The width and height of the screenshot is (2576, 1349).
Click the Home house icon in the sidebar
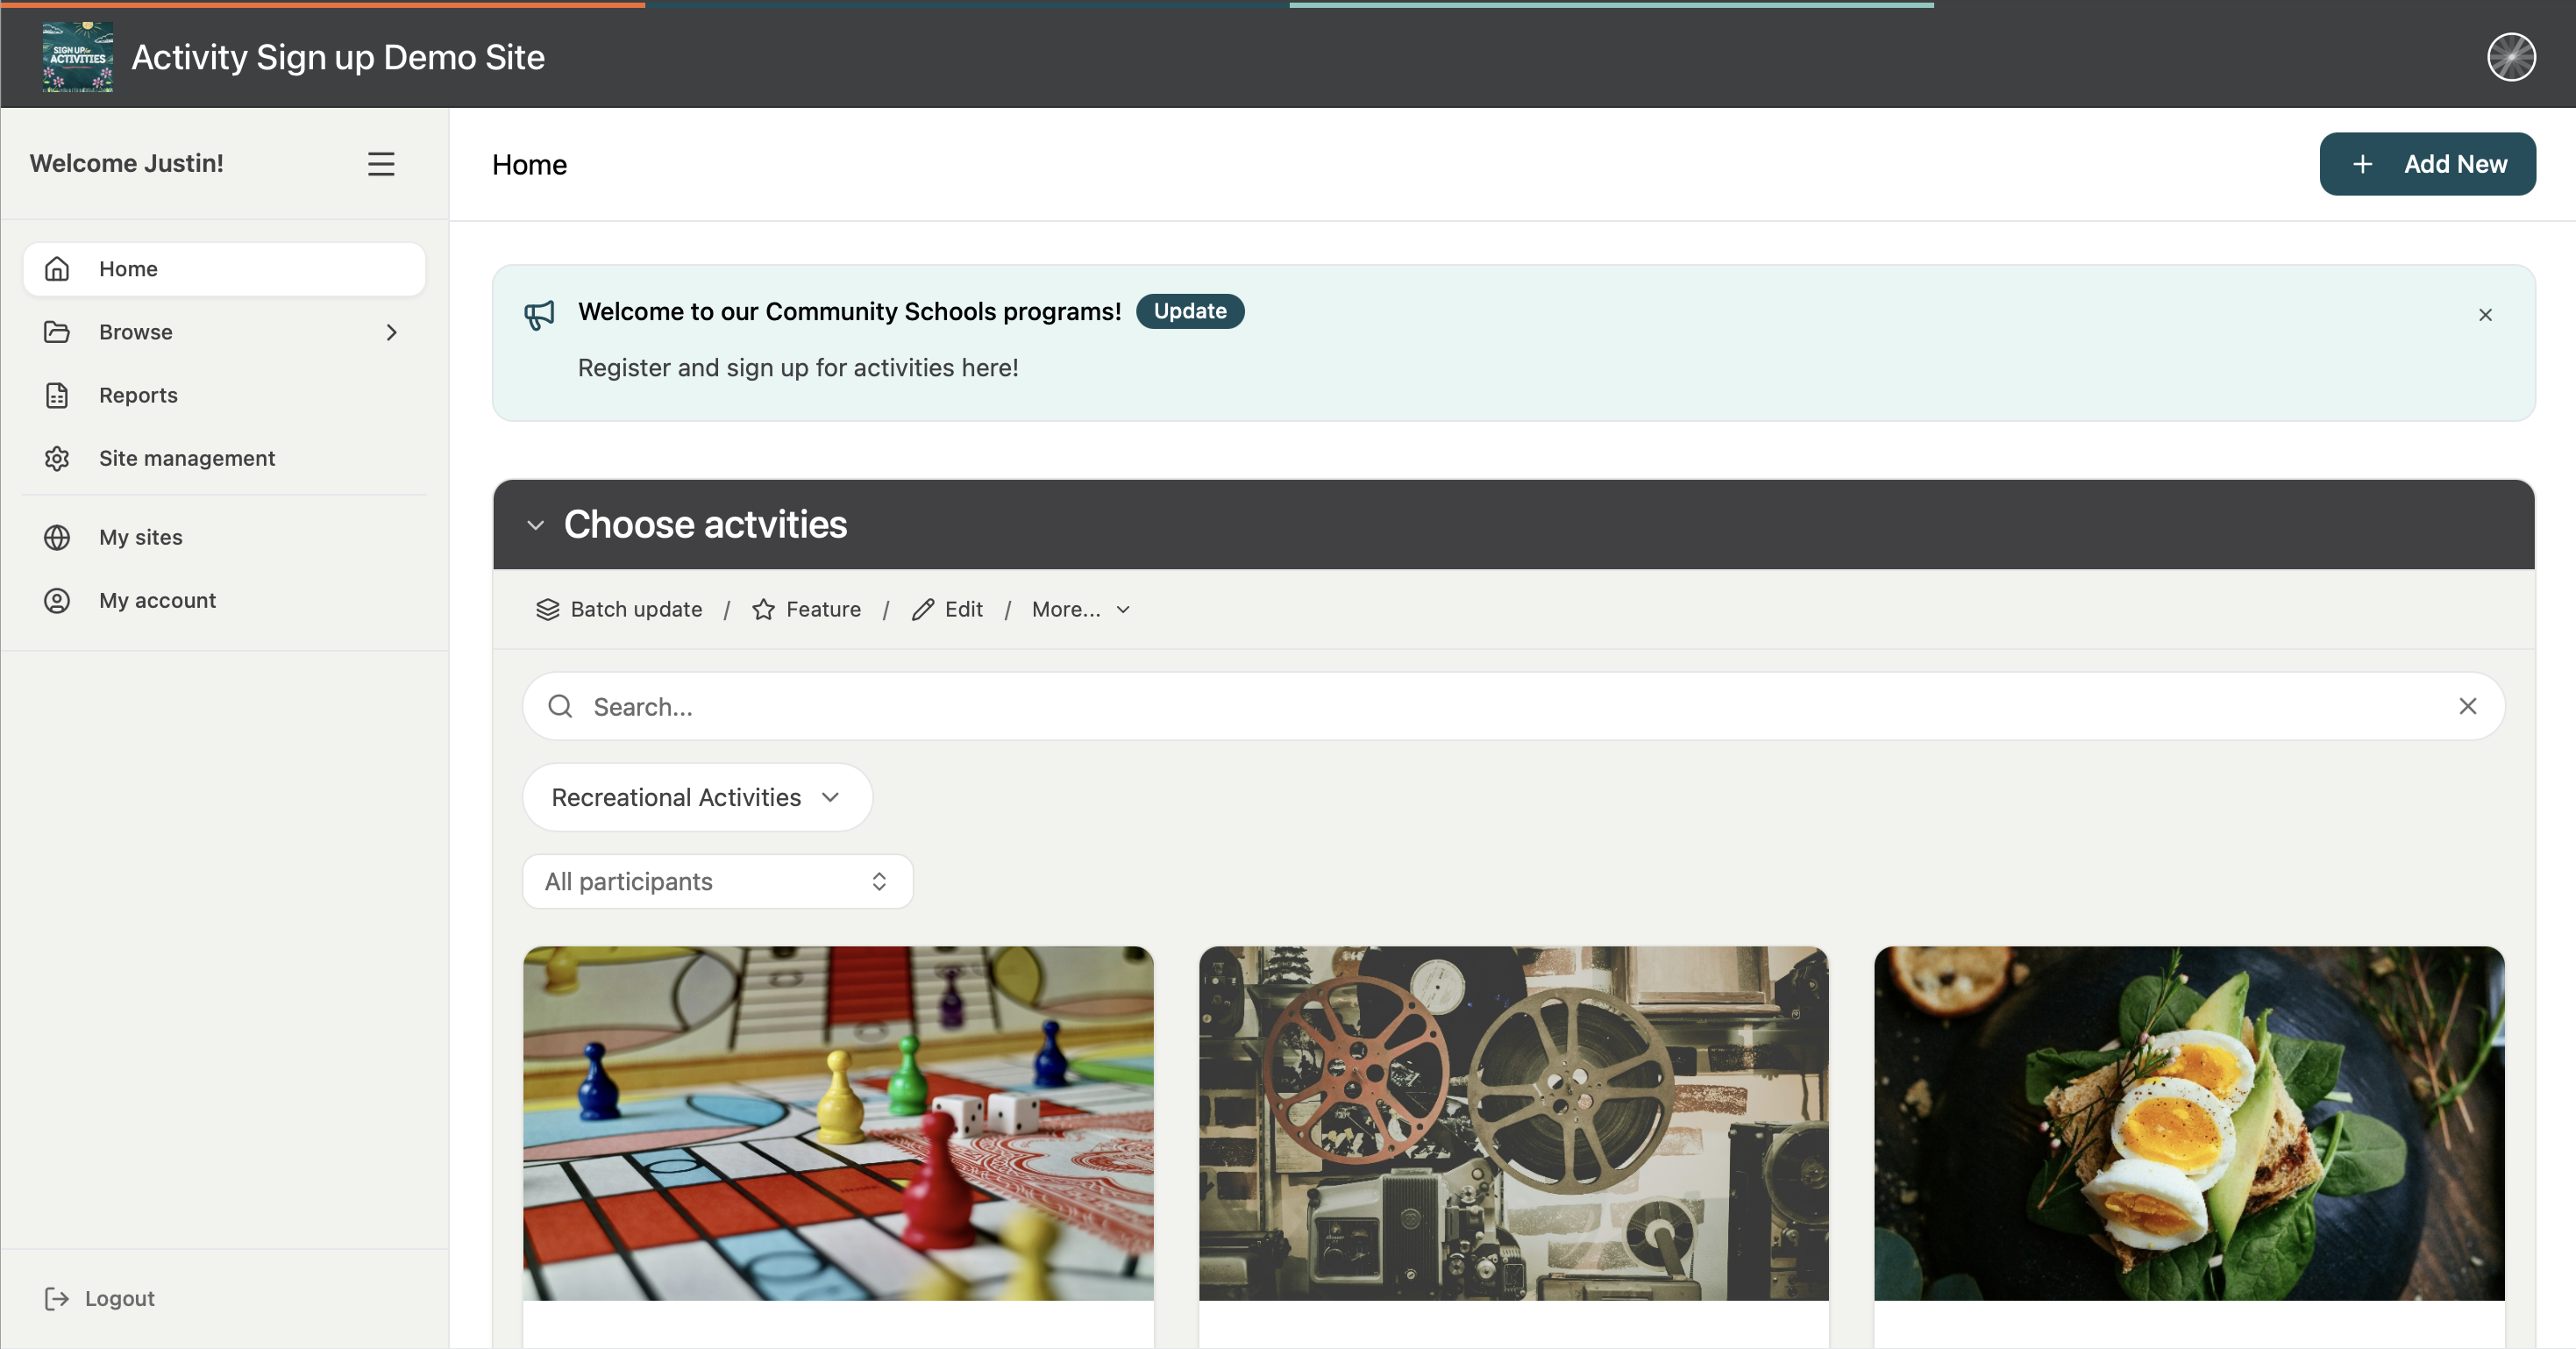(x=57, y=268)
